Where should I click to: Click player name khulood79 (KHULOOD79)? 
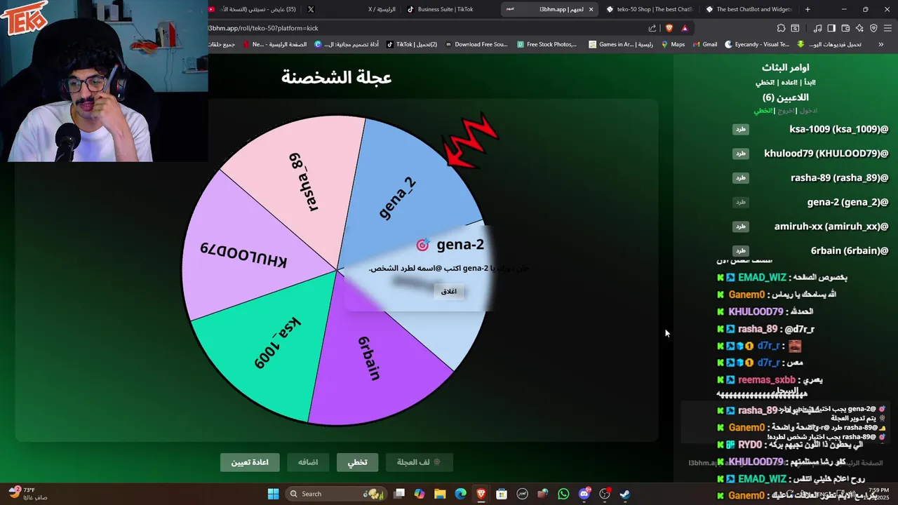[826, 154]
